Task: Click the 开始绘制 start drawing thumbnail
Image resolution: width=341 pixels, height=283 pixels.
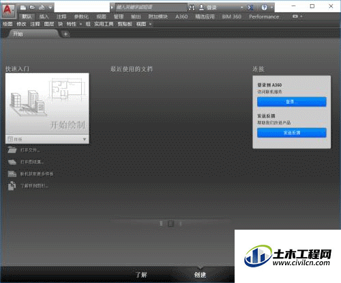Action: [47, 104]
